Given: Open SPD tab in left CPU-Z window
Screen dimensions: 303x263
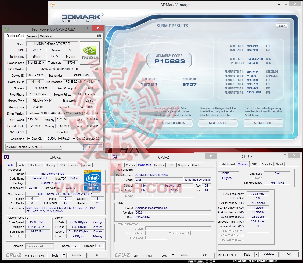Looking at the screenshot, I should (62, 165).
